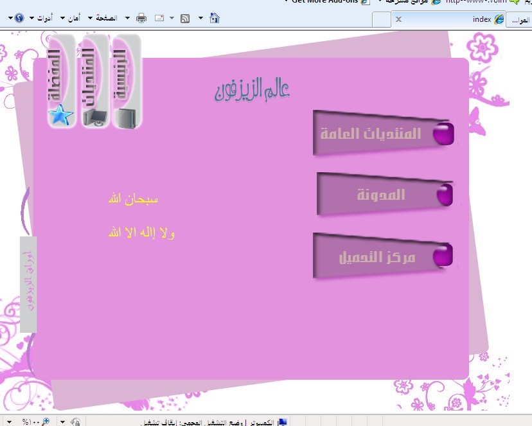Image resolution: width=532 pixels, height=426 pixels.
Task: Click the RSS feeds toolbar icon
Action: [x=185, y=18]
